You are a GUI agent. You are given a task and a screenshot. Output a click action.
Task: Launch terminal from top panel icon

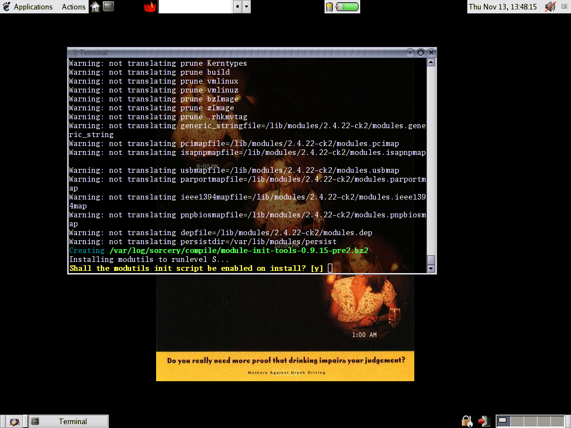[108, 7]
